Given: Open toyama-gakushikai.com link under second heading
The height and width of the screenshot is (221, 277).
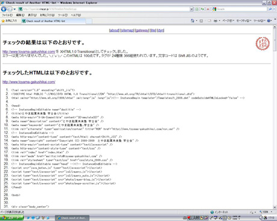Looking at the screenshot, I should [x=29, y=82].
